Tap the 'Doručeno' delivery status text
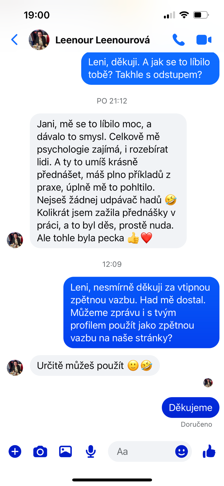Viewport: 224px width, 486px height. pyautogui.click(x=196, y=424)
